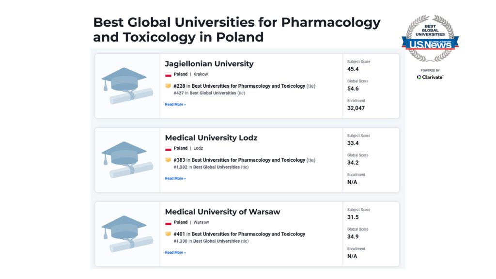
Task: Click the Best Global Universities U.S. News badge
Action: (430, 38)
